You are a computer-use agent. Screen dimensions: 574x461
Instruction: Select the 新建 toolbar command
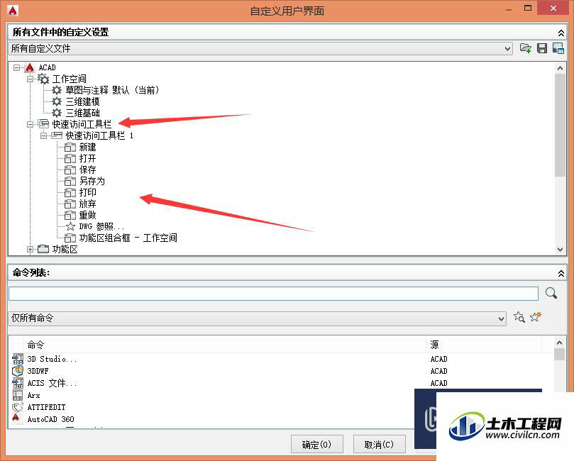click(x=87, y=147)
